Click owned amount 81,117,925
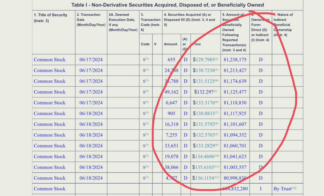The image size is (324, 196). [235, 114]
